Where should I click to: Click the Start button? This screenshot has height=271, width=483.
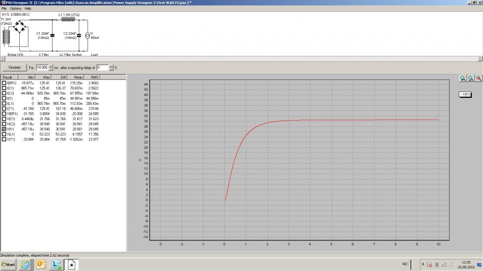point(8,265)
